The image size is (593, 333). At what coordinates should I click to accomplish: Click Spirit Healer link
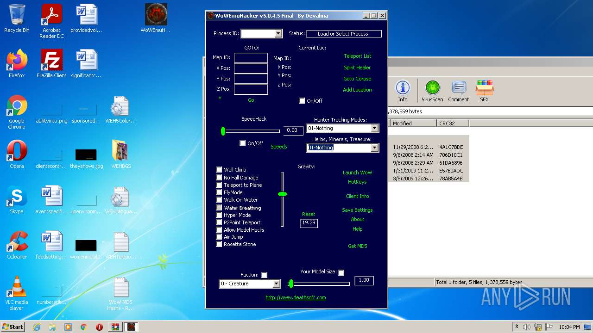(x=357, y=68)
